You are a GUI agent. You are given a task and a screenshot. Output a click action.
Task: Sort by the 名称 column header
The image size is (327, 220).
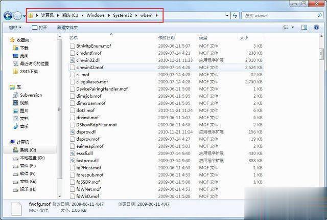[x=73, y=37]
